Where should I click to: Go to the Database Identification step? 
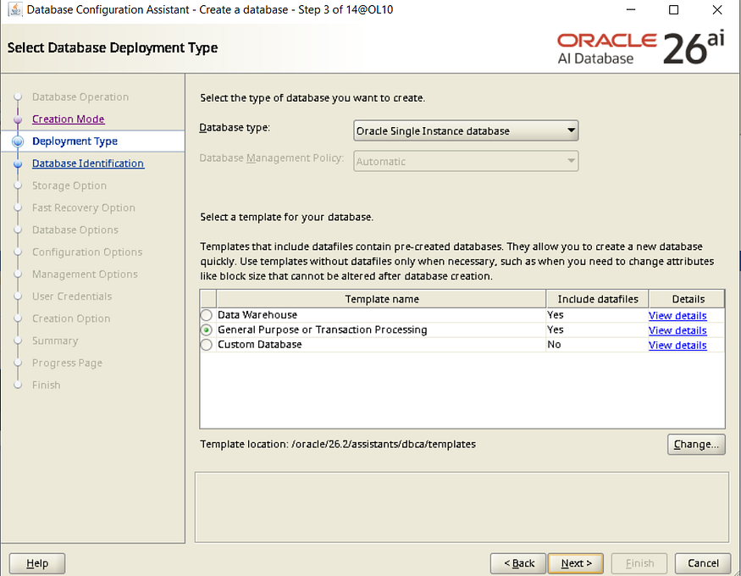[88, 163]
